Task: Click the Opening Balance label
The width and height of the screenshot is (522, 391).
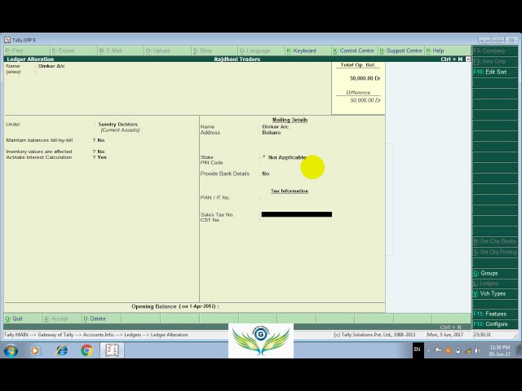Action: pyautogui.click(x=175, y=306)
